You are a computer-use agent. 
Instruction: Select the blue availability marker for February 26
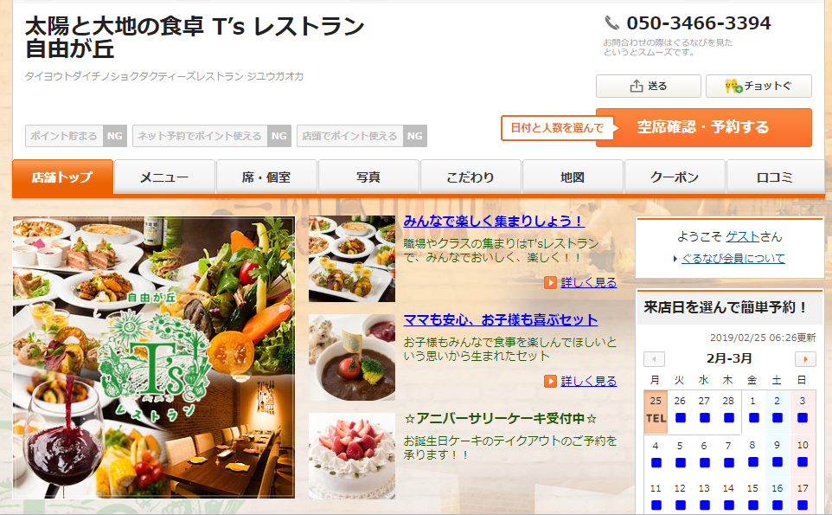[681, 418]
